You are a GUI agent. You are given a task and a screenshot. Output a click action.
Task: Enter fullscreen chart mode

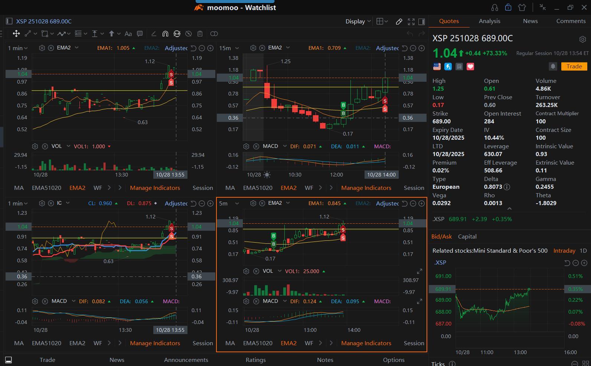[411, 22]
